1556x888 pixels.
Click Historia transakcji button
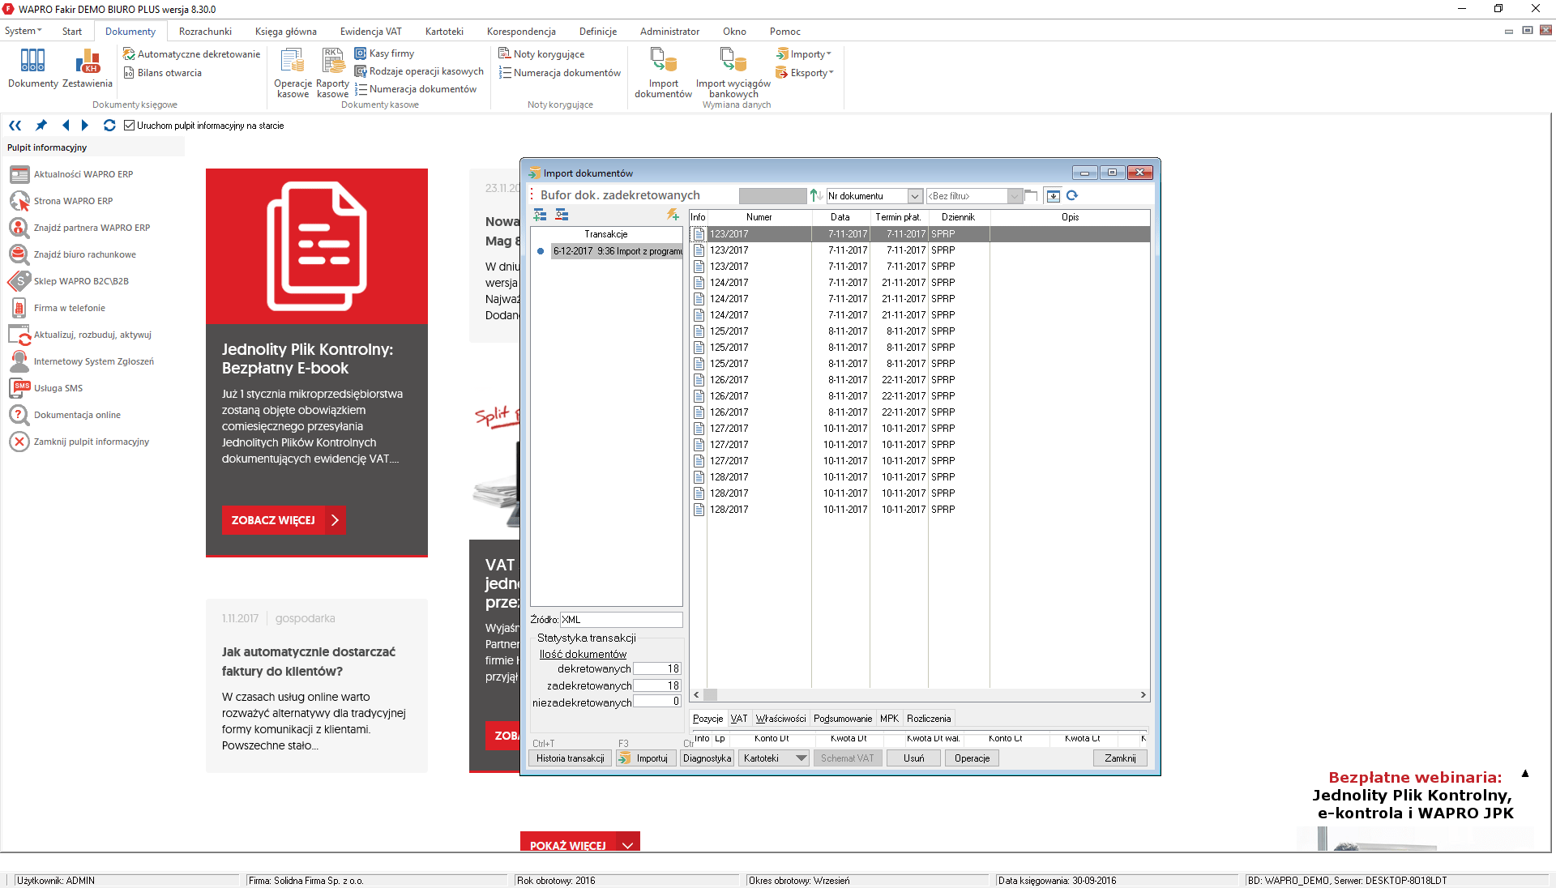pyautogui.click(x=571, y=758)
